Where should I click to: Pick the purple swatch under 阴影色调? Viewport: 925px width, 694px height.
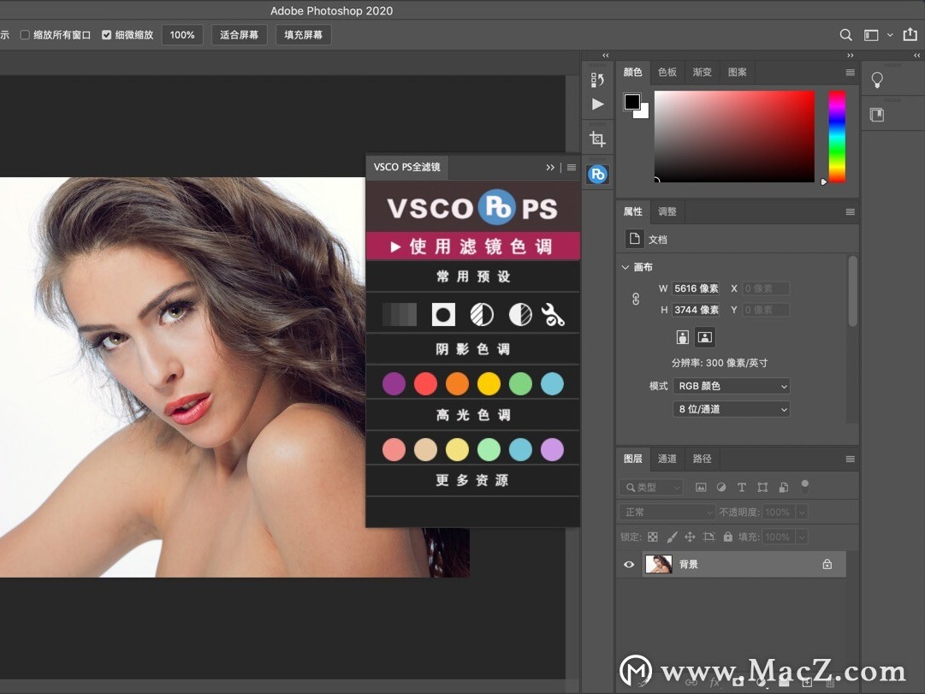[394, 383]
